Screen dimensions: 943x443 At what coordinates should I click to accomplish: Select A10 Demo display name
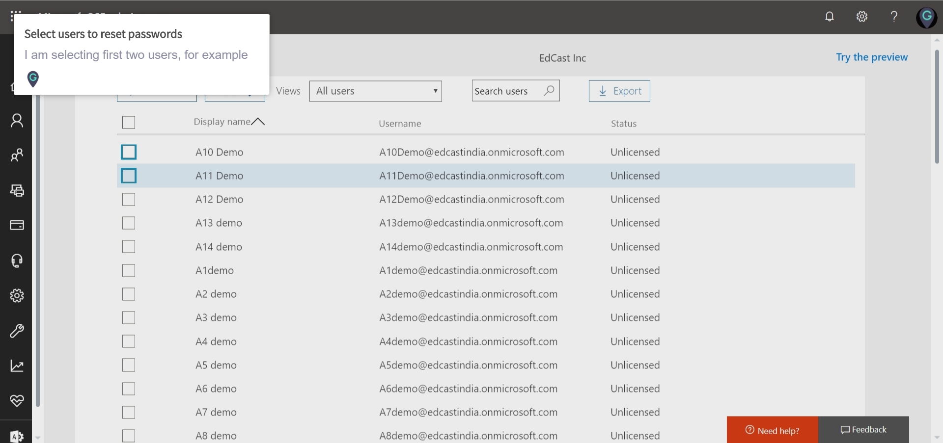[219, 152]
